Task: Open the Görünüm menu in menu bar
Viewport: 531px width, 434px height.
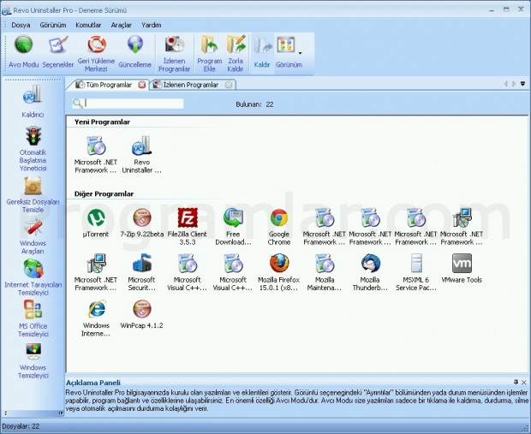Action: coord(53,25)
